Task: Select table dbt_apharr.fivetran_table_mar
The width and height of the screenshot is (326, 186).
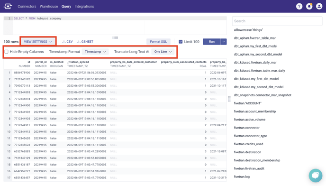Action: 255,38
